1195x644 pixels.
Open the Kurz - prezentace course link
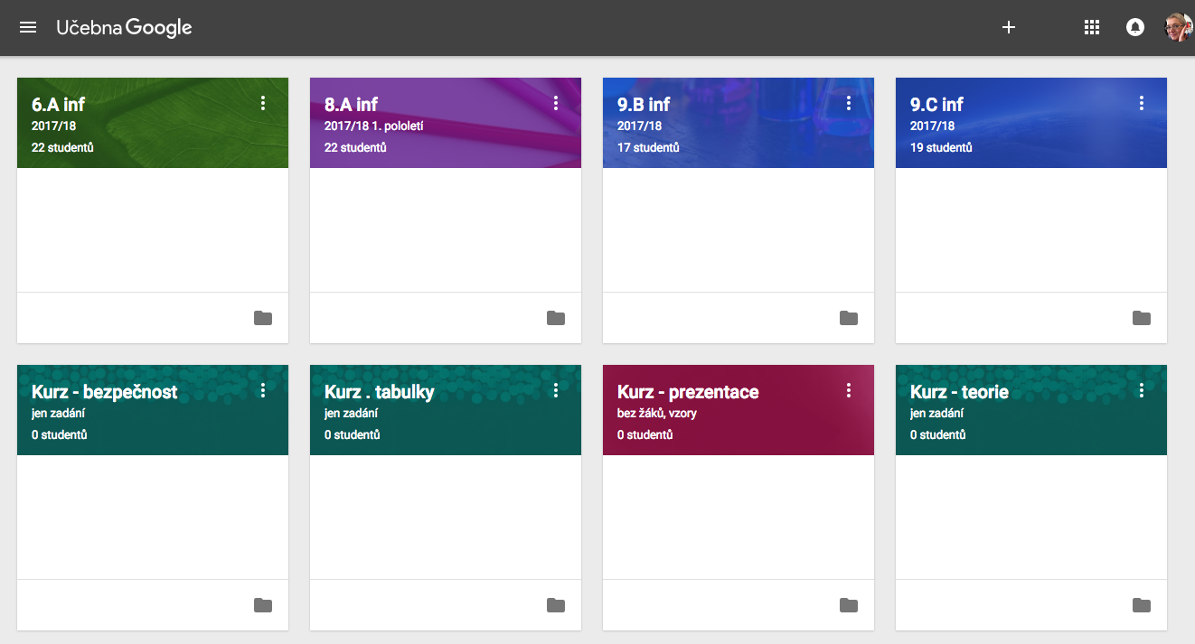687,392
